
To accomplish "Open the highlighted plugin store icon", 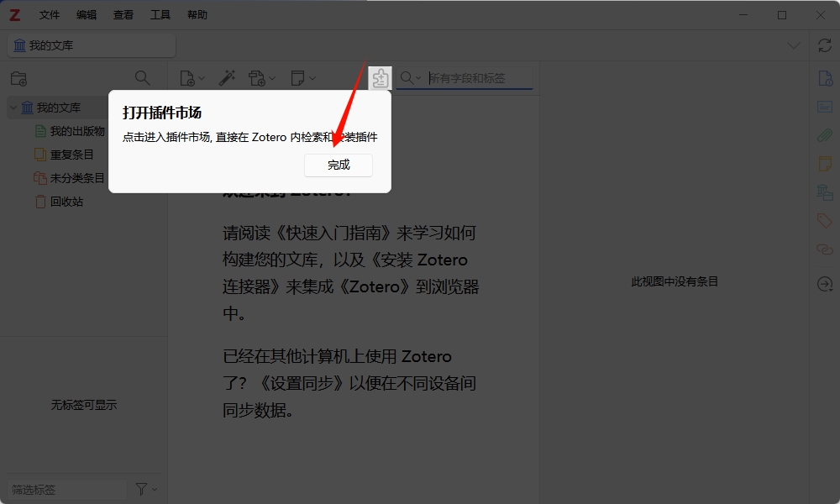I will (380, 77).
